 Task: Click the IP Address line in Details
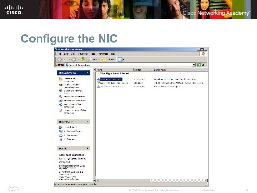71,172
